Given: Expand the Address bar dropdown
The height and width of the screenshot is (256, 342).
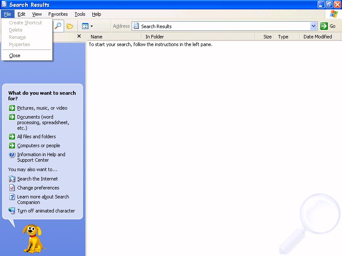Looking at the screenshot, I should [313, 26].
